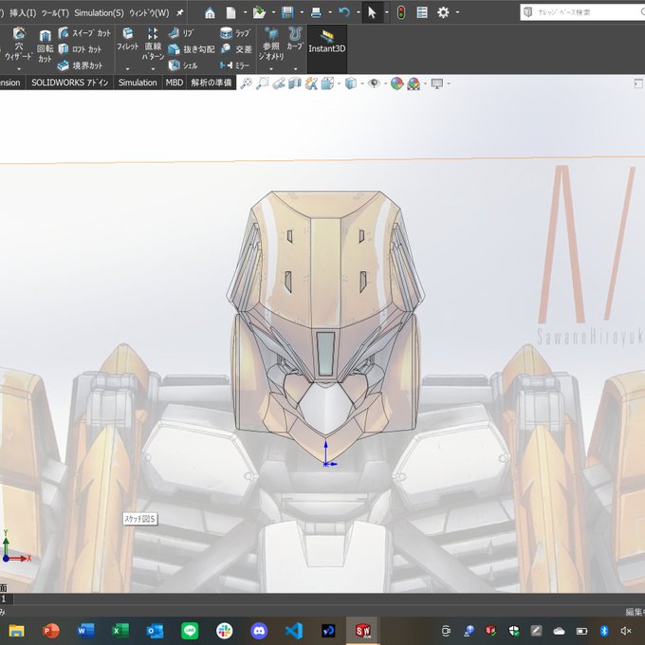Open the Window (ウィンドウ) menu
The width and height of the screenshot is (645, 645).
(149, 12)
